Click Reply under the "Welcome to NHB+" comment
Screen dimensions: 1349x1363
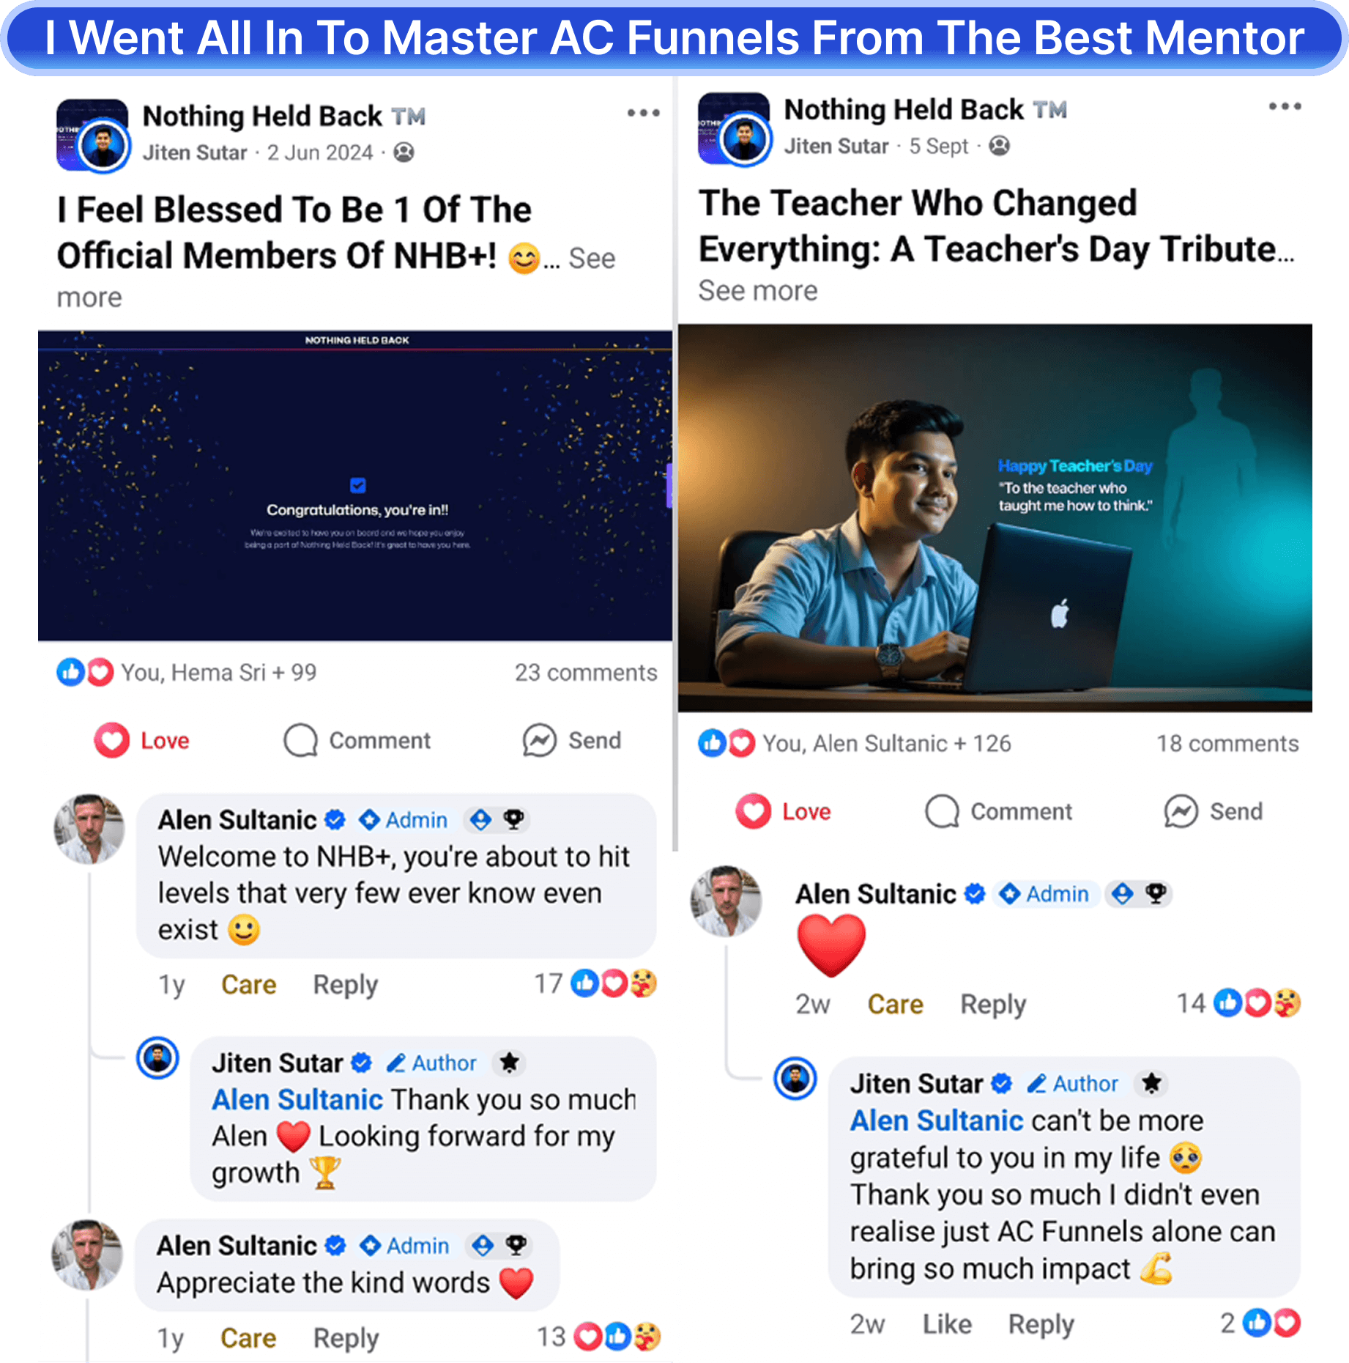[346, 985]
